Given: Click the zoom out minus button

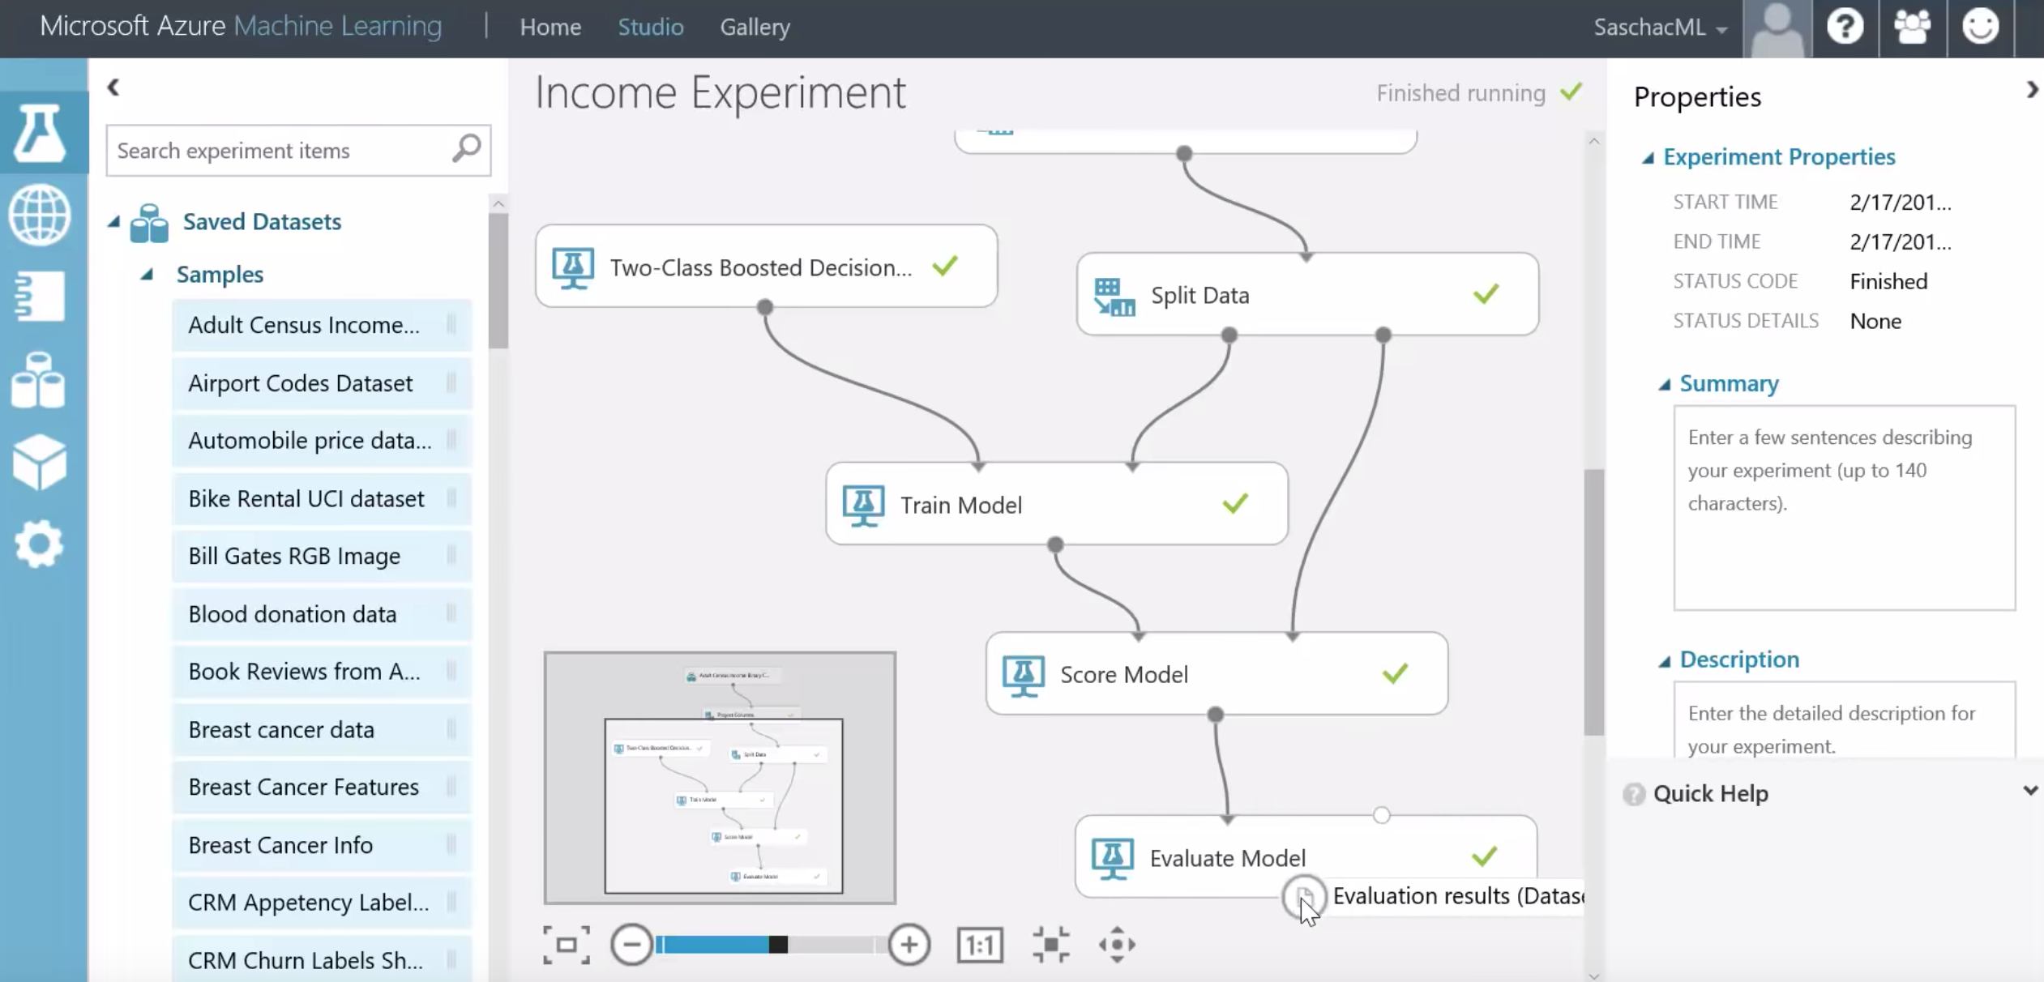Looking at the screenshot, I should point(631,945).
